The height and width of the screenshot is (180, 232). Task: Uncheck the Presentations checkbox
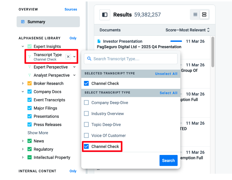point(30,116)
